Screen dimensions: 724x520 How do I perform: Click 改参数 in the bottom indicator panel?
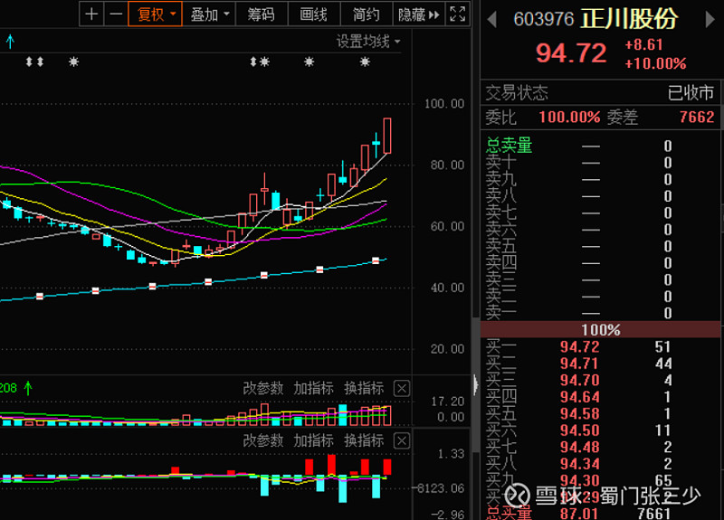(x=263, y=440)
